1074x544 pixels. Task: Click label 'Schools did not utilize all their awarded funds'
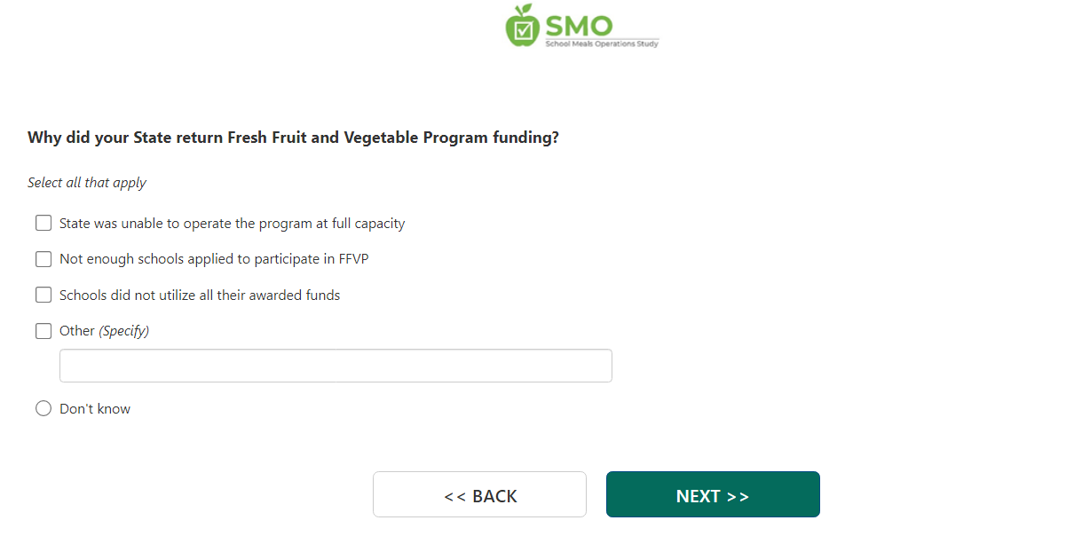[x=200, y=295]
